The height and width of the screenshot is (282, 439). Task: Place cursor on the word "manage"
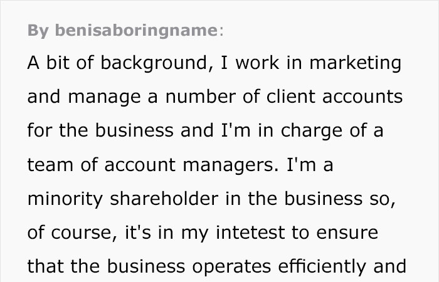[x=104, y=97]
